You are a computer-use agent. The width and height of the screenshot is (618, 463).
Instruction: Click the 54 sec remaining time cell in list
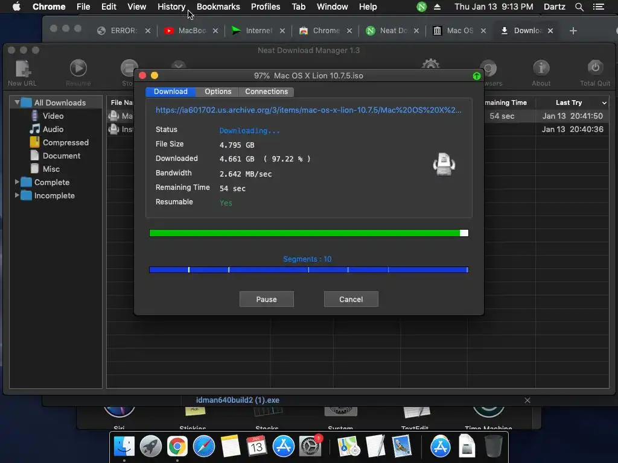(x=502, y=116)
